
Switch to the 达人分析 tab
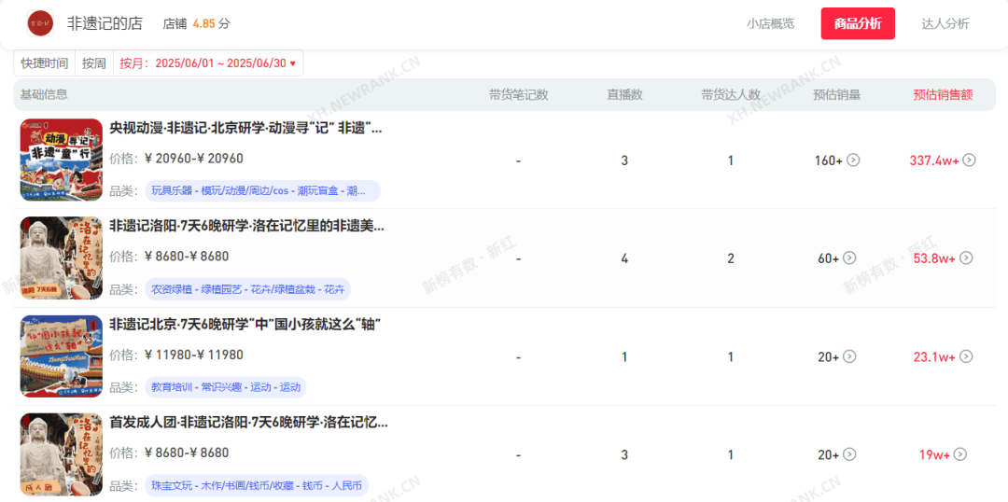point(945,23)
